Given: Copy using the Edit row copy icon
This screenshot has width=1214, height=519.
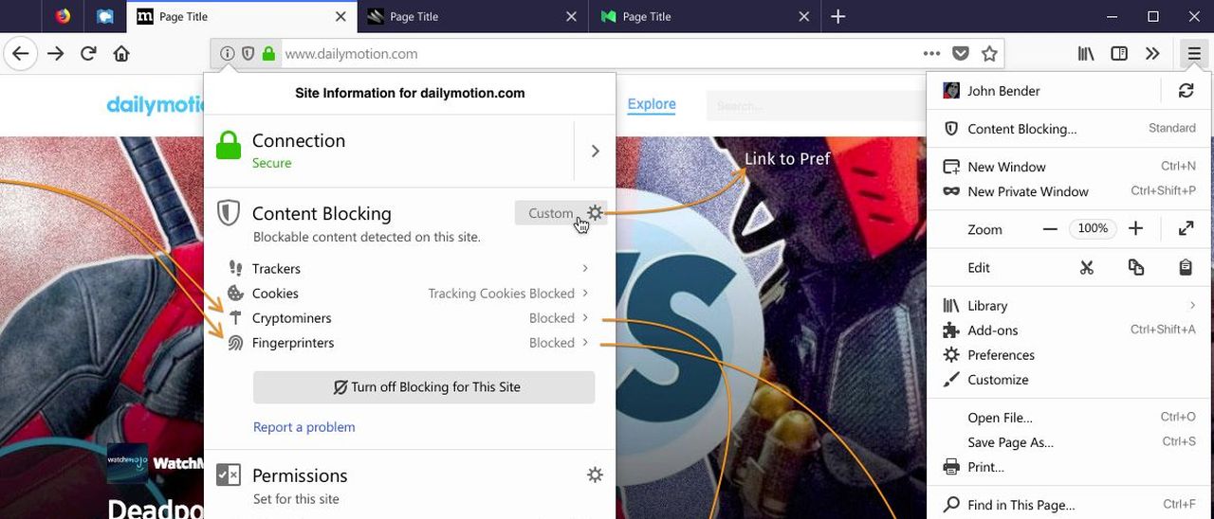Looking at the screenshot, I should click(1136, 268).
